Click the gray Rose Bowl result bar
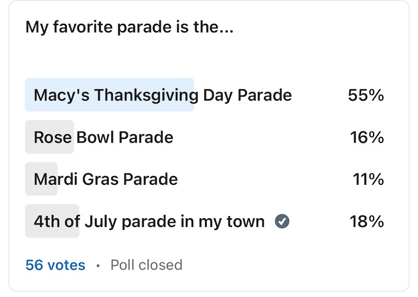Viewport: 418px width, 297px height. 50,137
